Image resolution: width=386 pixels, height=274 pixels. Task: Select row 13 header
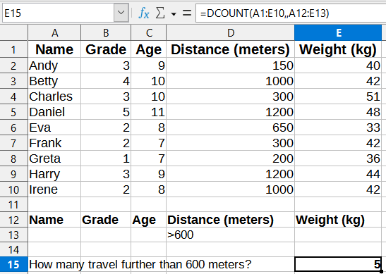pyautogui.click(x=14, y=235)
